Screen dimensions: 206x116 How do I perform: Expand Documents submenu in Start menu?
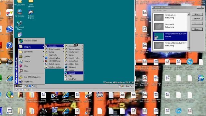point(32,52)
